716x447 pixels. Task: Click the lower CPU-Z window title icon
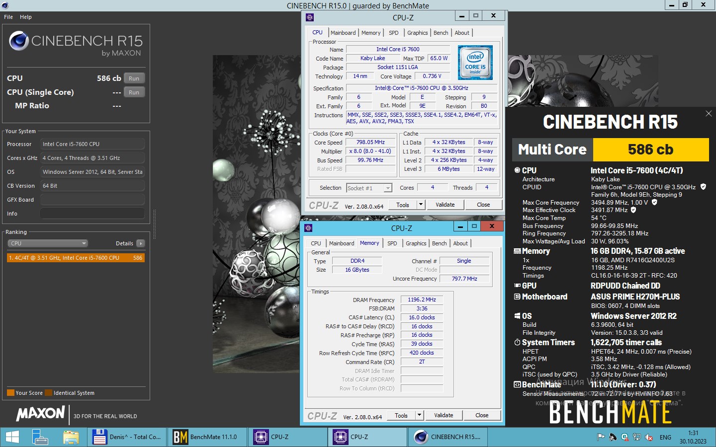[308, 228]
